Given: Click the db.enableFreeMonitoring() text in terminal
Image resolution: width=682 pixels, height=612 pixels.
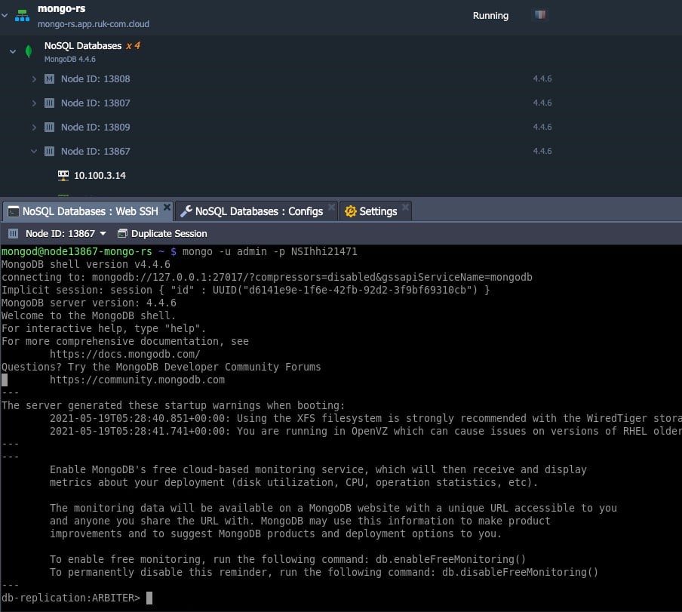Looking at the screenshot, I should pos(450,559).
